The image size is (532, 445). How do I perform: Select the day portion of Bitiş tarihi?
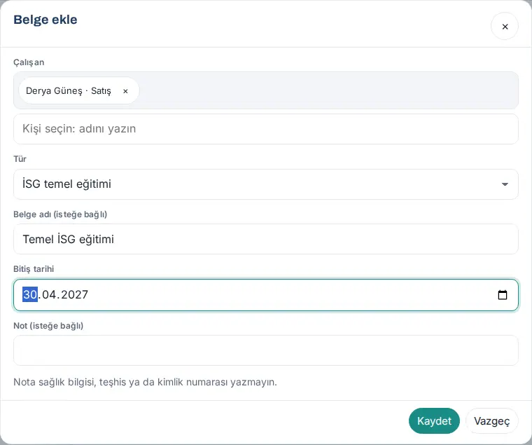(x=30, y=294)
